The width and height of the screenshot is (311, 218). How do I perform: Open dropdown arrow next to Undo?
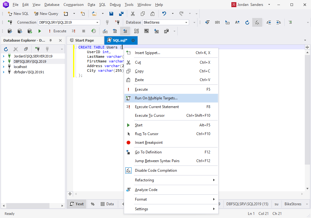173,14
